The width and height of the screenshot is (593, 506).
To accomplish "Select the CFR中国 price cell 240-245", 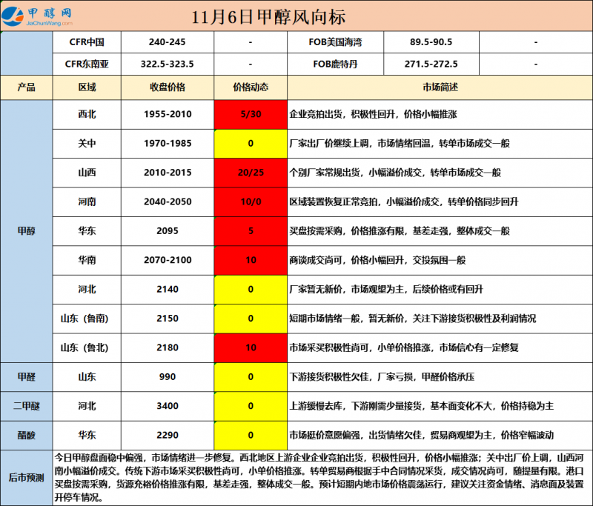I will [167, 43].
